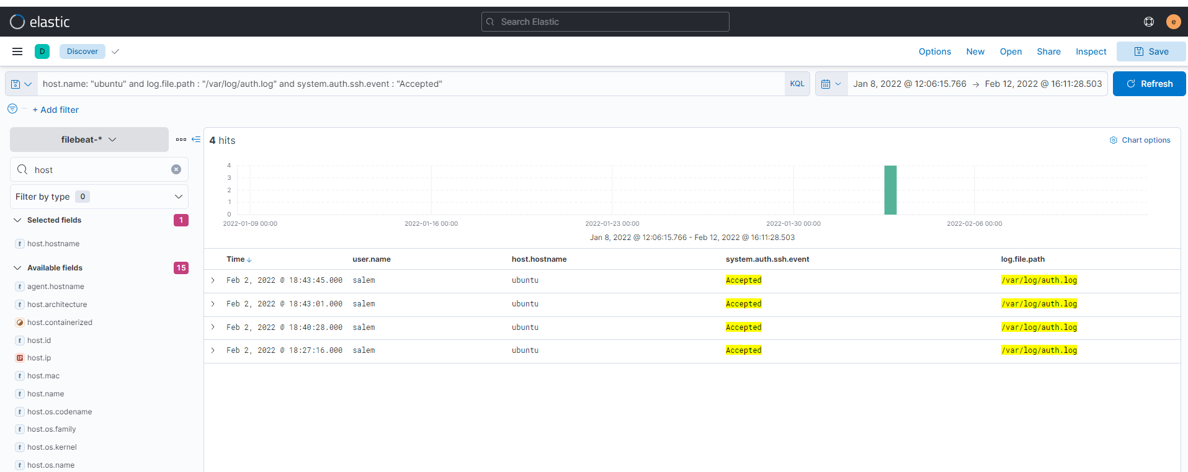Open the hamburger navigation menu

[x=17, y=51]
